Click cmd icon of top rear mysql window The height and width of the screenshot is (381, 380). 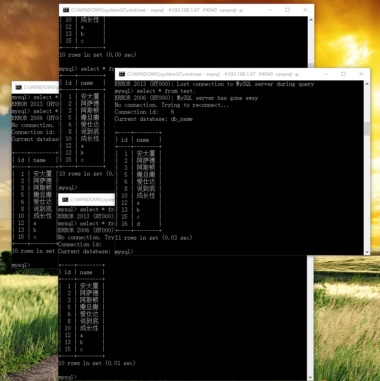click(66, 10)
